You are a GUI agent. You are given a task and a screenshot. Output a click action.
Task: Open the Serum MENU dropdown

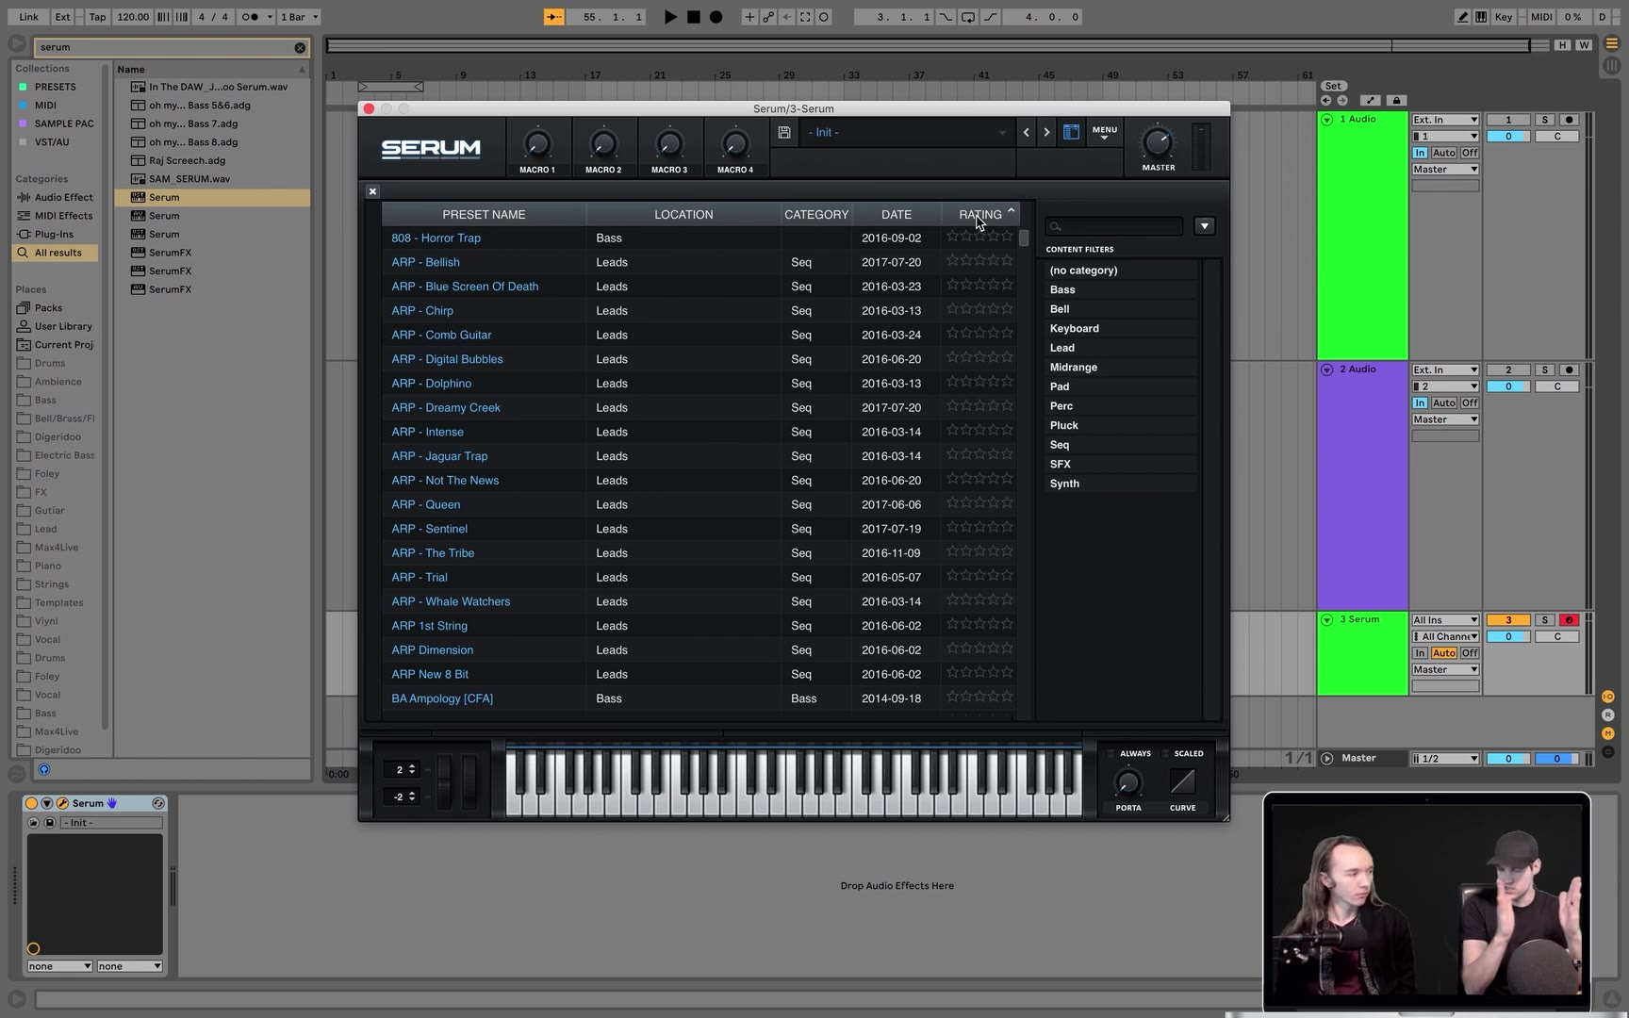[1105, 133]
